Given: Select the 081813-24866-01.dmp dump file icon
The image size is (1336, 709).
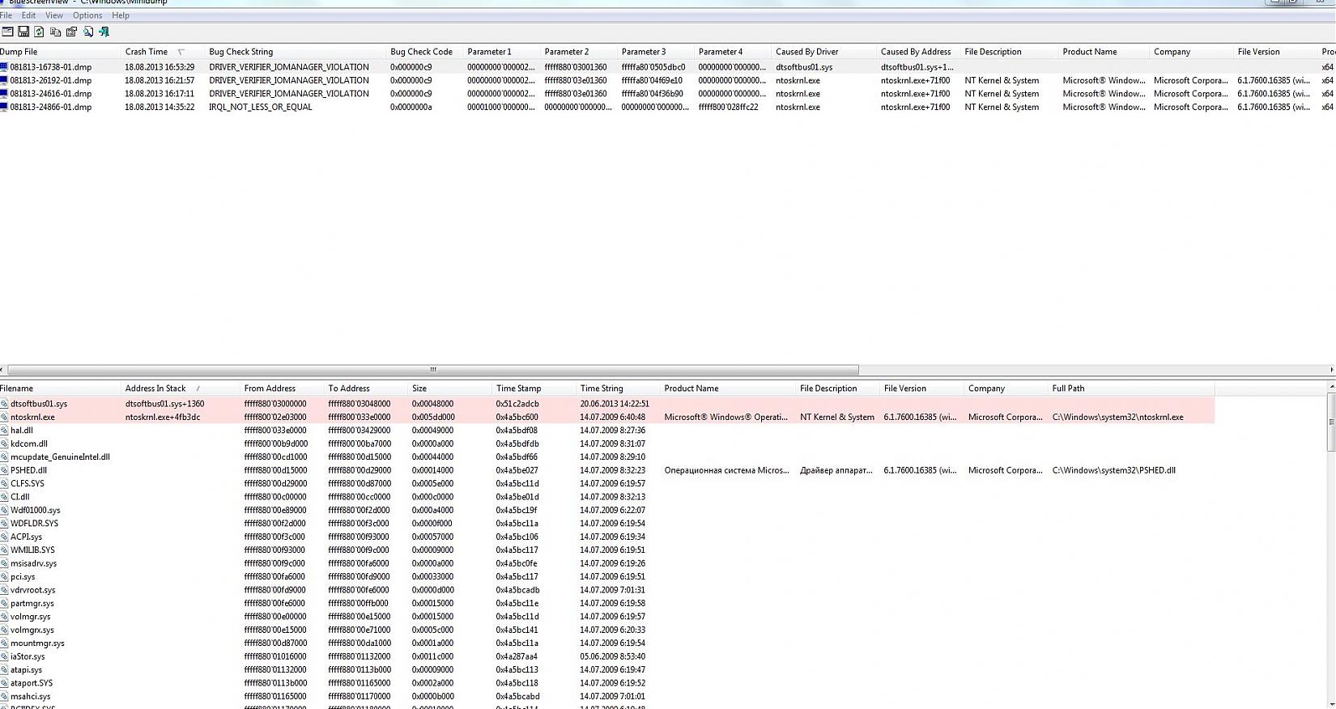Looking at the screenshot, I should click(x=4, y=107).
